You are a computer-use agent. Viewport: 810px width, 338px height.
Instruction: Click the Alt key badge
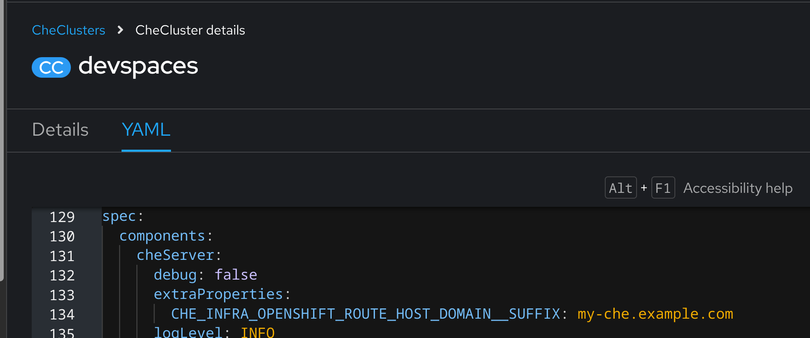click(620, 188)
